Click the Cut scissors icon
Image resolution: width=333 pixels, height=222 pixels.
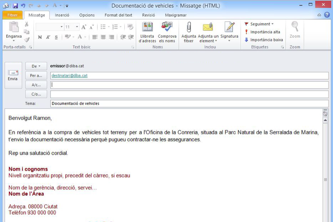click(x=27, y=24)
